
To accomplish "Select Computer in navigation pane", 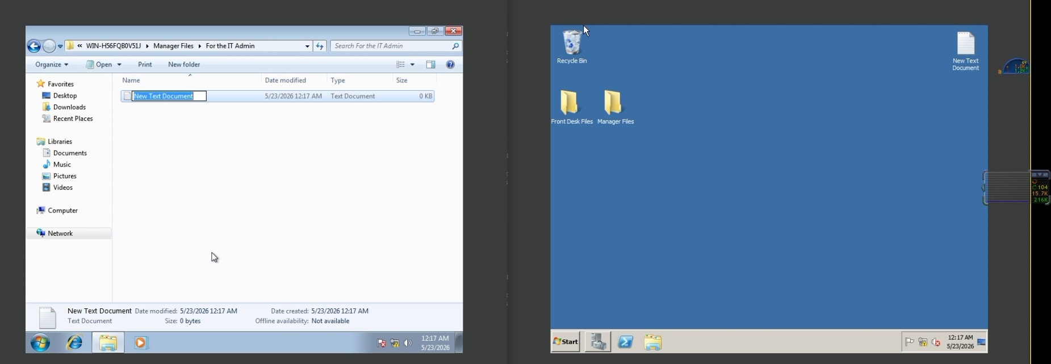I will [x=57, y=211].
